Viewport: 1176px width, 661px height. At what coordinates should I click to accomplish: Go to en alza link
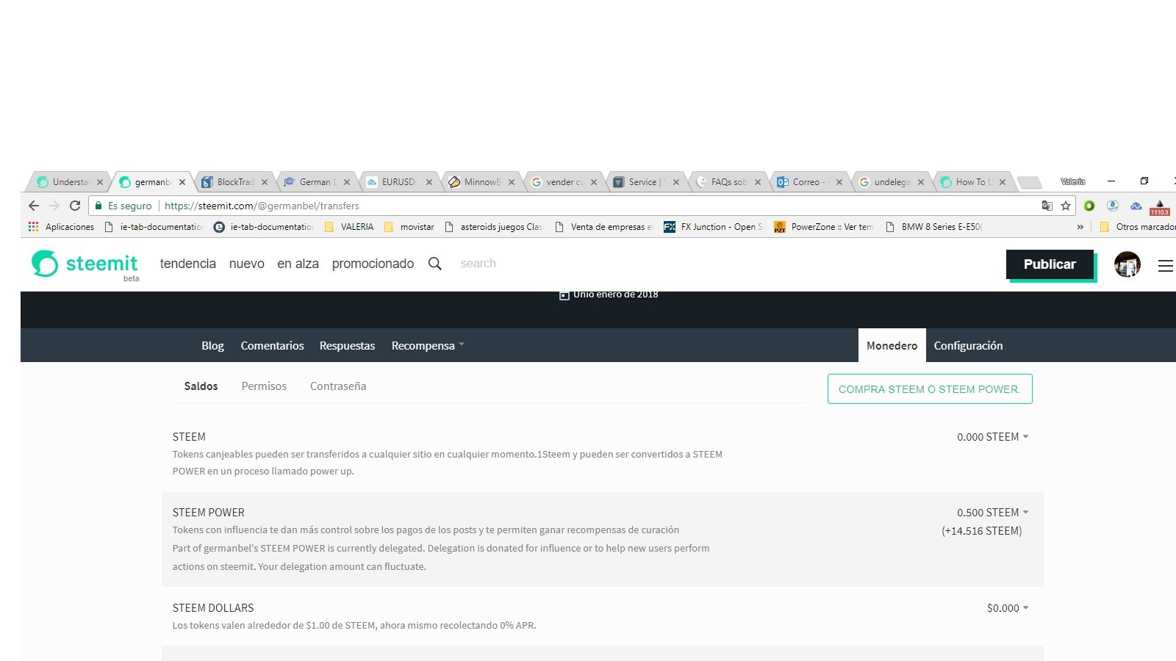pyautogui.click(x=298, y=264)
